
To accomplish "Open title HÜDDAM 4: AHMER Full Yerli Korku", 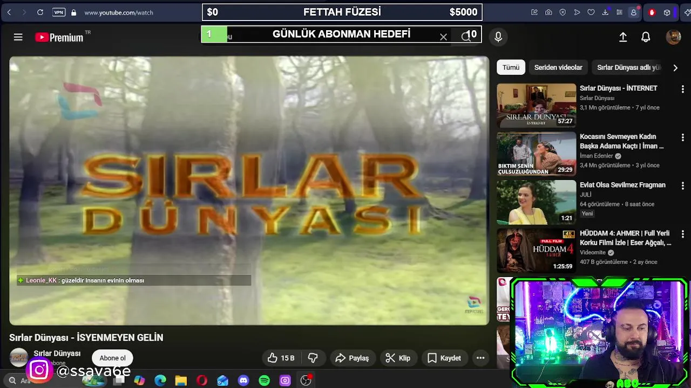I will click(x=625, y=238).
